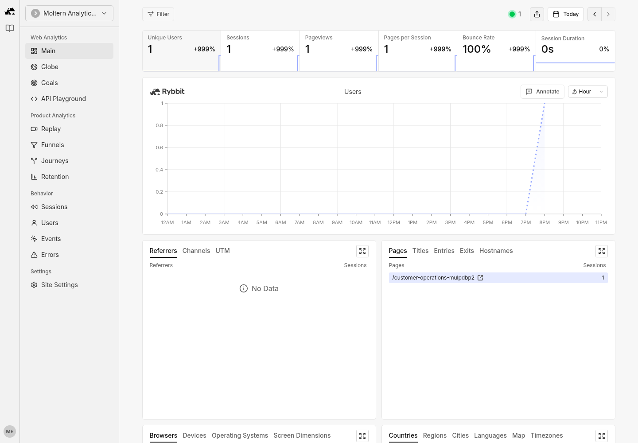Click the /customer-operations-mulpdbp2 page row
638x443 pixels.
pos(498,278)
